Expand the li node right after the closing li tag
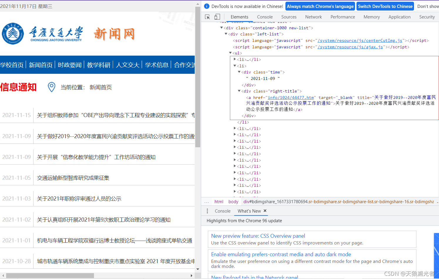 (x=235, y=129)
